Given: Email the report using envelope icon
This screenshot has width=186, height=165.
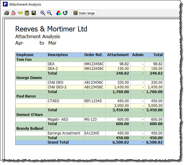Looking at the screenshot, I should pyautogui.click(x=20, y=13).
